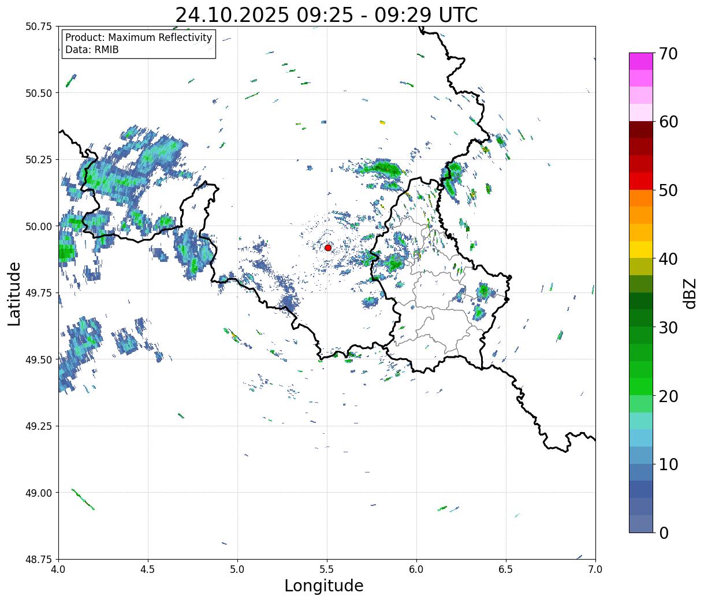Click the 30 label on the colorbar

[668, 328]
